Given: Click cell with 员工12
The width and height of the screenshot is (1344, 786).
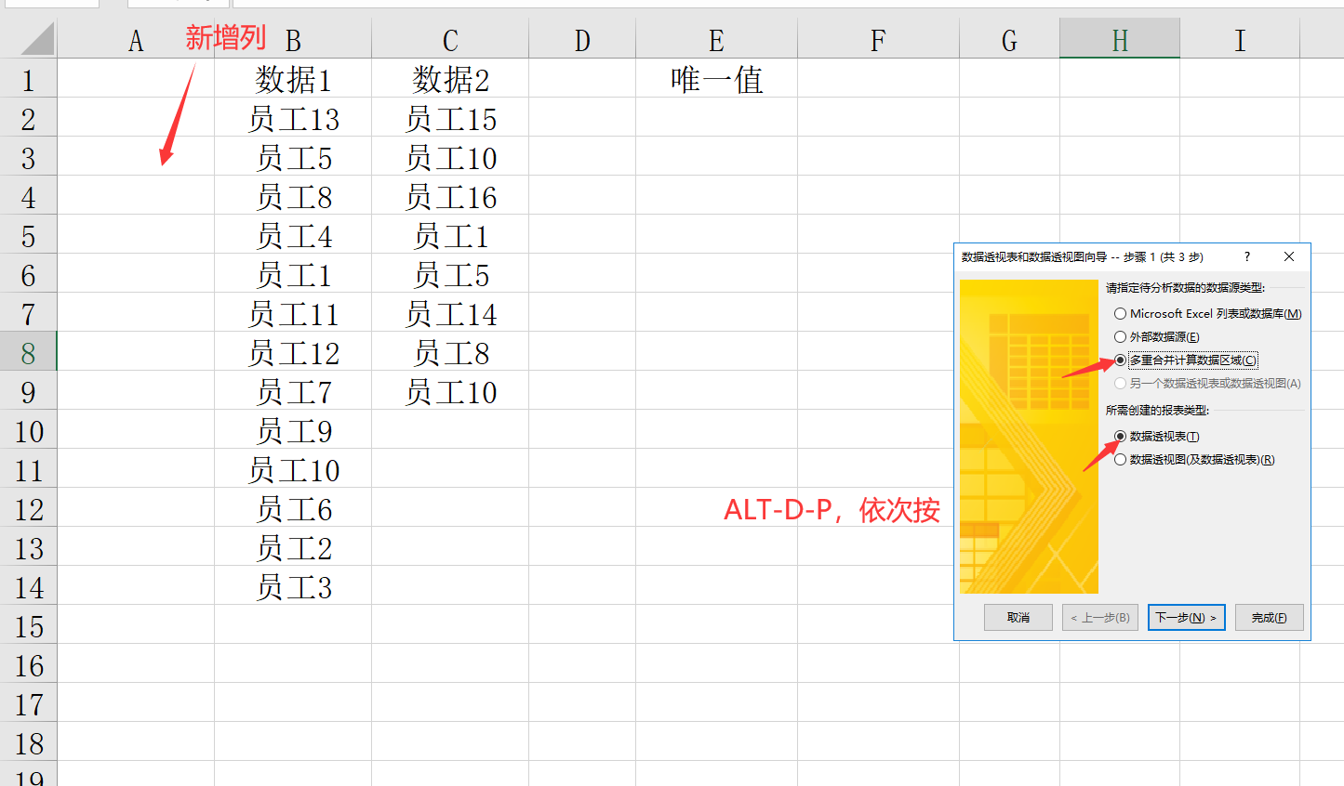Looking at the screenshot, I should (293, 352).
